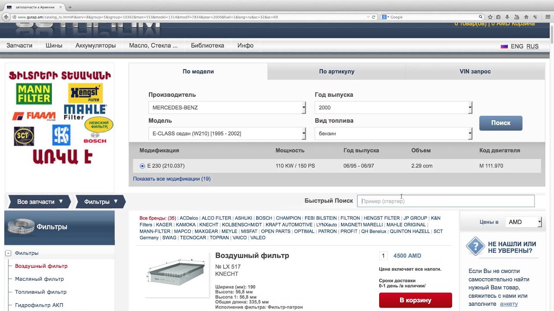The width and height of the screenshot is (554, 311).
Task: Select Гидрофильтр АКП in the sidebar
Action: (39, 305)
